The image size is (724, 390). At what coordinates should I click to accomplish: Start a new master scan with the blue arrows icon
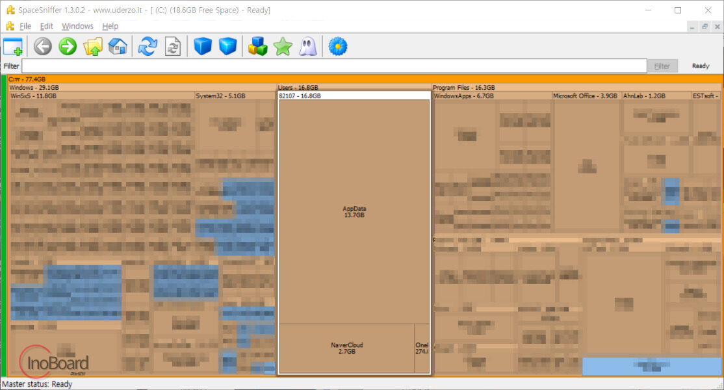pos(148,47)
